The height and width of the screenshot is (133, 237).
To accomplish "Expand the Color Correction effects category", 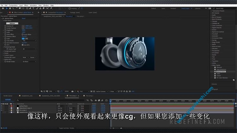I will [x=211, y=26].
